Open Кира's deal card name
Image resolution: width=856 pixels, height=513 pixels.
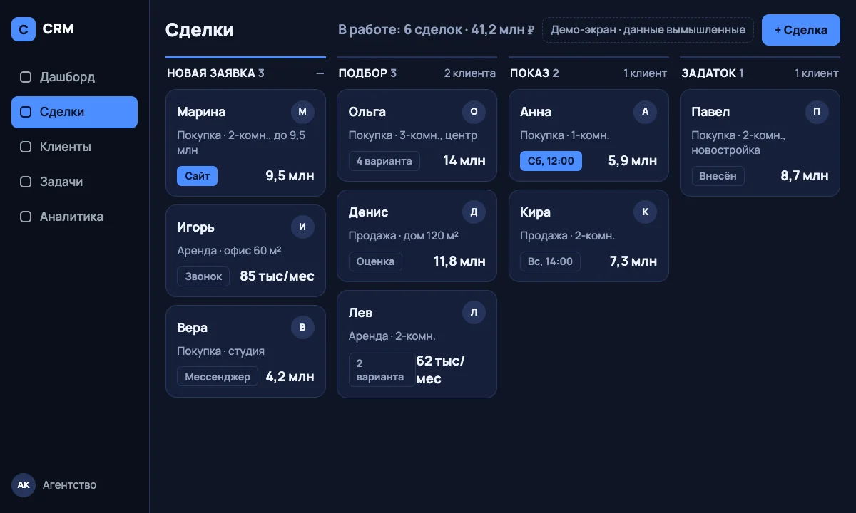[x=535, y=212]
